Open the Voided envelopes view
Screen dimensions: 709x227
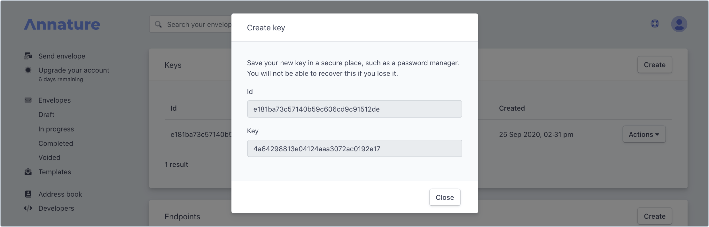(49, 157)
